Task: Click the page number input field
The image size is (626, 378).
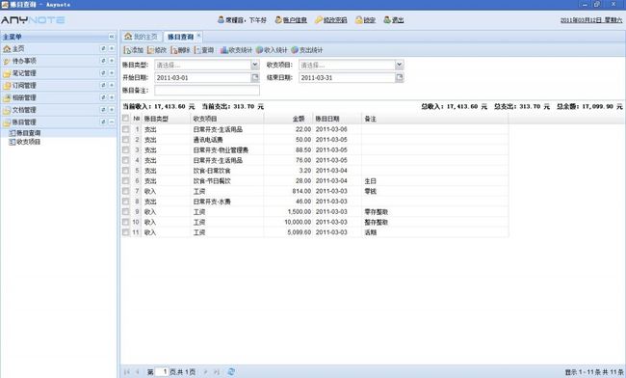Action: click(162, 371)
